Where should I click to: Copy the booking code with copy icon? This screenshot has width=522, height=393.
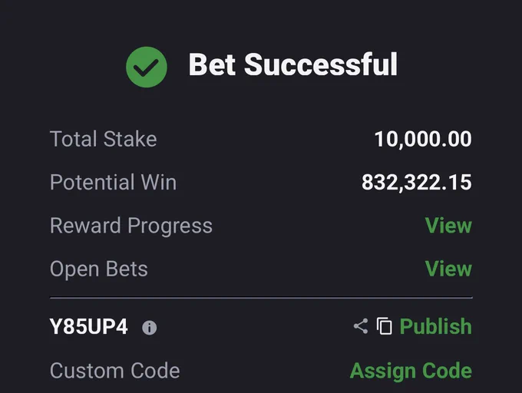point(384,325)
